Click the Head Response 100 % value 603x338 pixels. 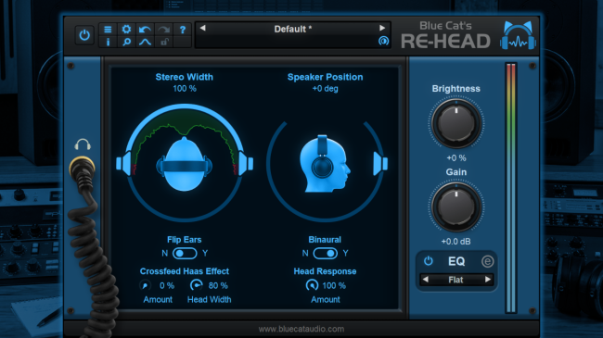coord(334,285)
